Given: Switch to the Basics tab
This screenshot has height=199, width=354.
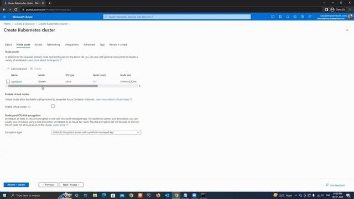Looking at the screenshot, I should coord(9,45).
